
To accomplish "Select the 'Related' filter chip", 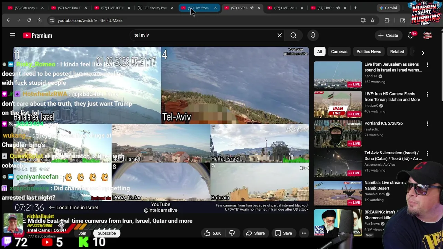I will tap(397, 52).
